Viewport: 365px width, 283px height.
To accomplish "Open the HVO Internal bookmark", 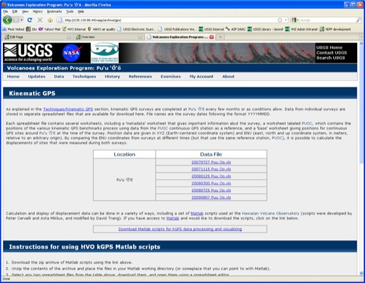I will click(x=74, y=29).
